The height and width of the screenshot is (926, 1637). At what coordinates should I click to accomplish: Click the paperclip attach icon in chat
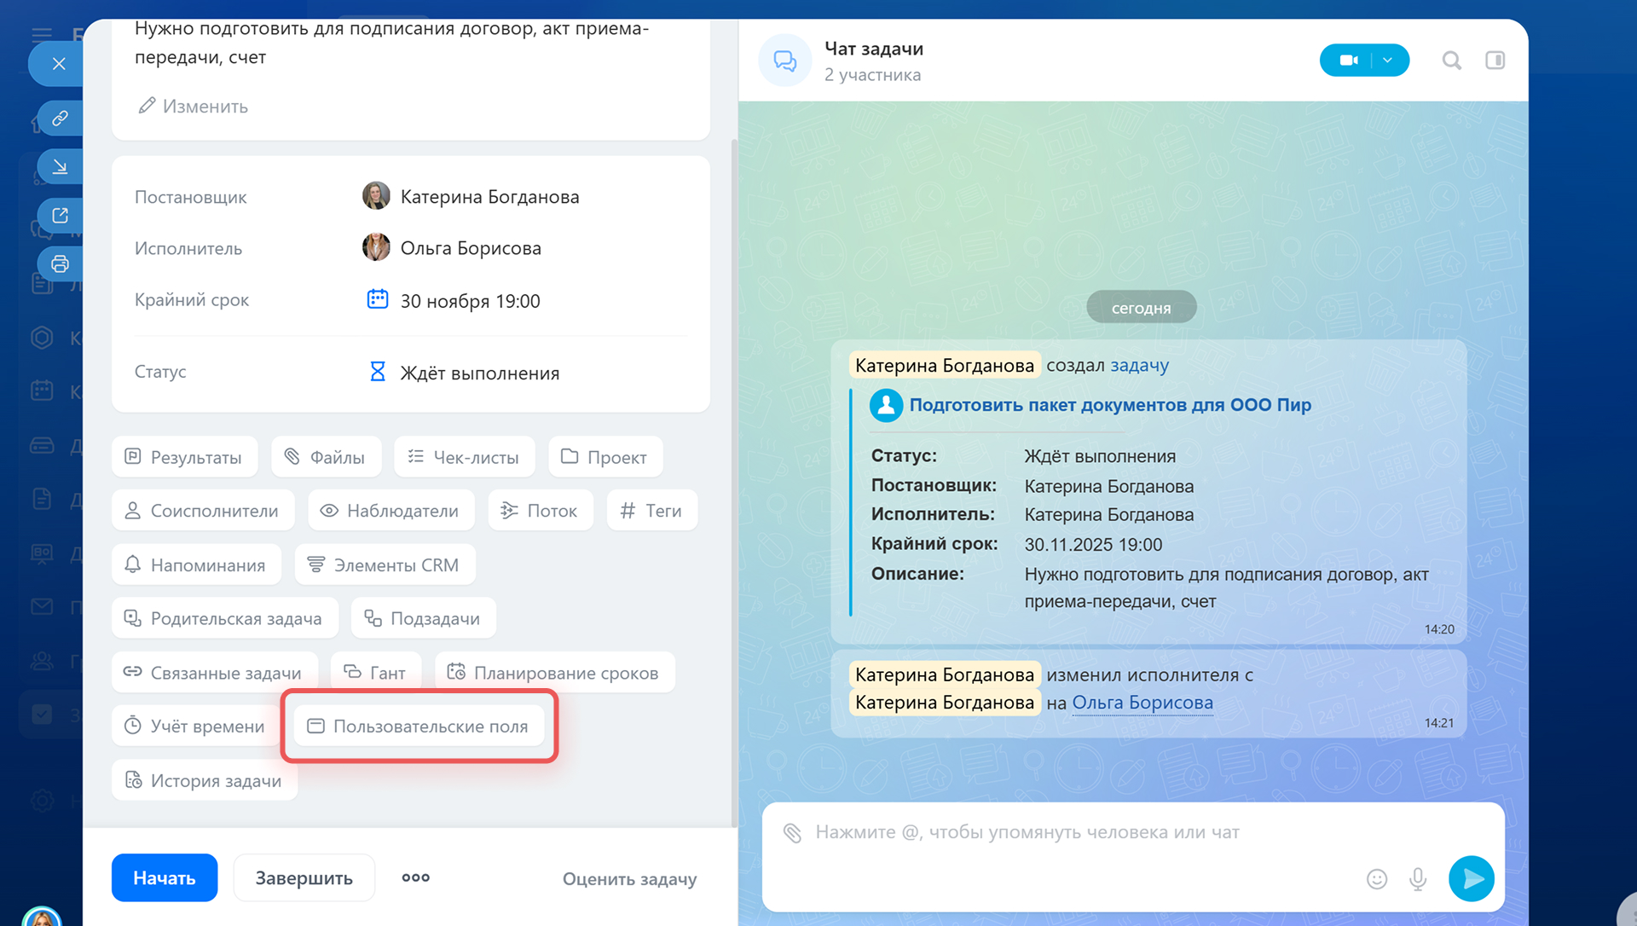point(792,833)
